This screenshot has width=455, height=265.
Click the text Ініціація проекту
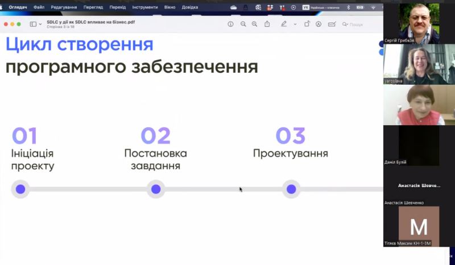coord(32,160)
